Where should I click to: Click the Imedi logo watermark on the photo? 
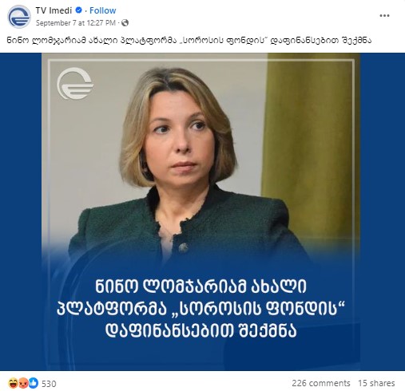pos(75,84)
